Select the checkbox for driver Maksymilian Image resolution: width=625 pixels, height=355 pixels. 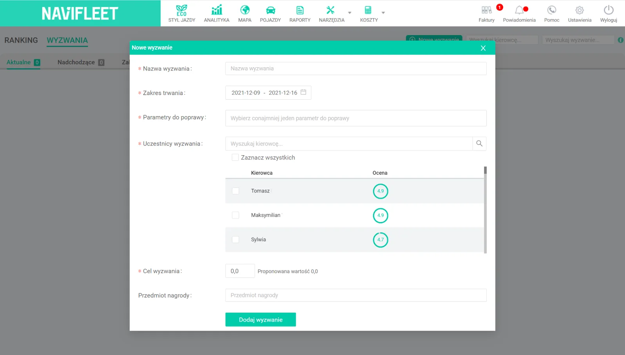pyautogui.click(x=236, y=215)
